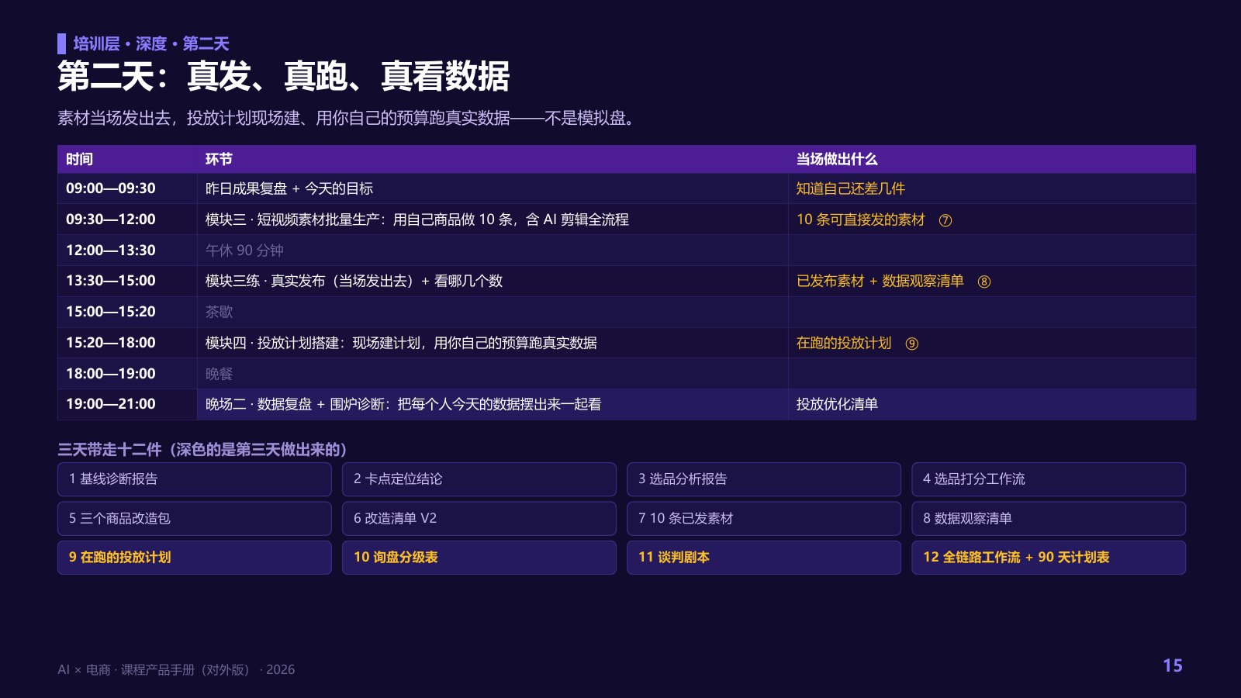Select the 5 三个商品改造包 card
The image size is (1241, 698).
[195, 518]
